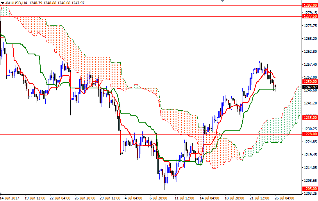Click the 11 Jul 12:00 time label
Viewport: 318px width, 201px height.
[184, 198]
